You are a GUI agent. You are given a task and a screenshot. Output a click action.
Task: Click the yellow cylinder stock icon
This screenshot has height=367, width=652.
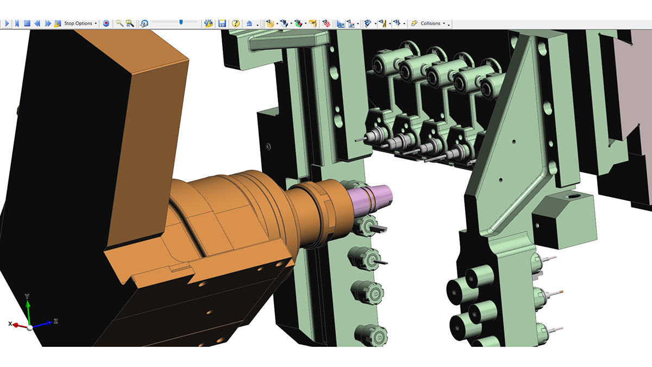(312, 23)
